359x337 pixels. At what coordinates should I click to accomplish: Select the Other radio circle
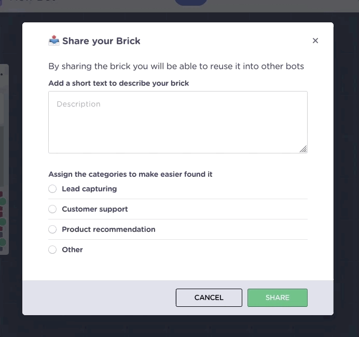click(x=52, y=250)
